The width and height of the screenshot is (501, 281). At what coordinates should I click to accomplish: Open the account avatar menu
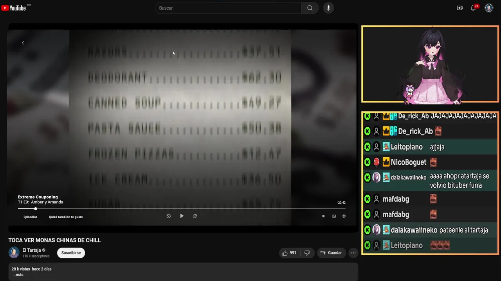pos(489,8)
